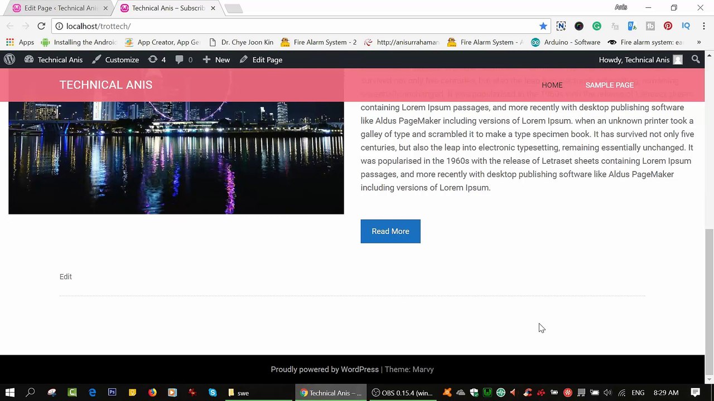Open the Google Translate extension icon
Screen dimensions: 714x401
[633, 26]
